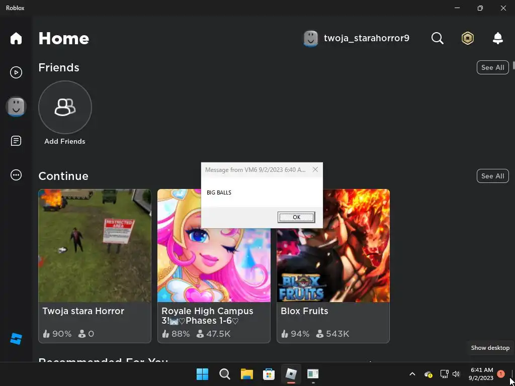Viewport: 515px width, 386px height.
Task: Open the Windows Start menu
Action: click(202, 374)
